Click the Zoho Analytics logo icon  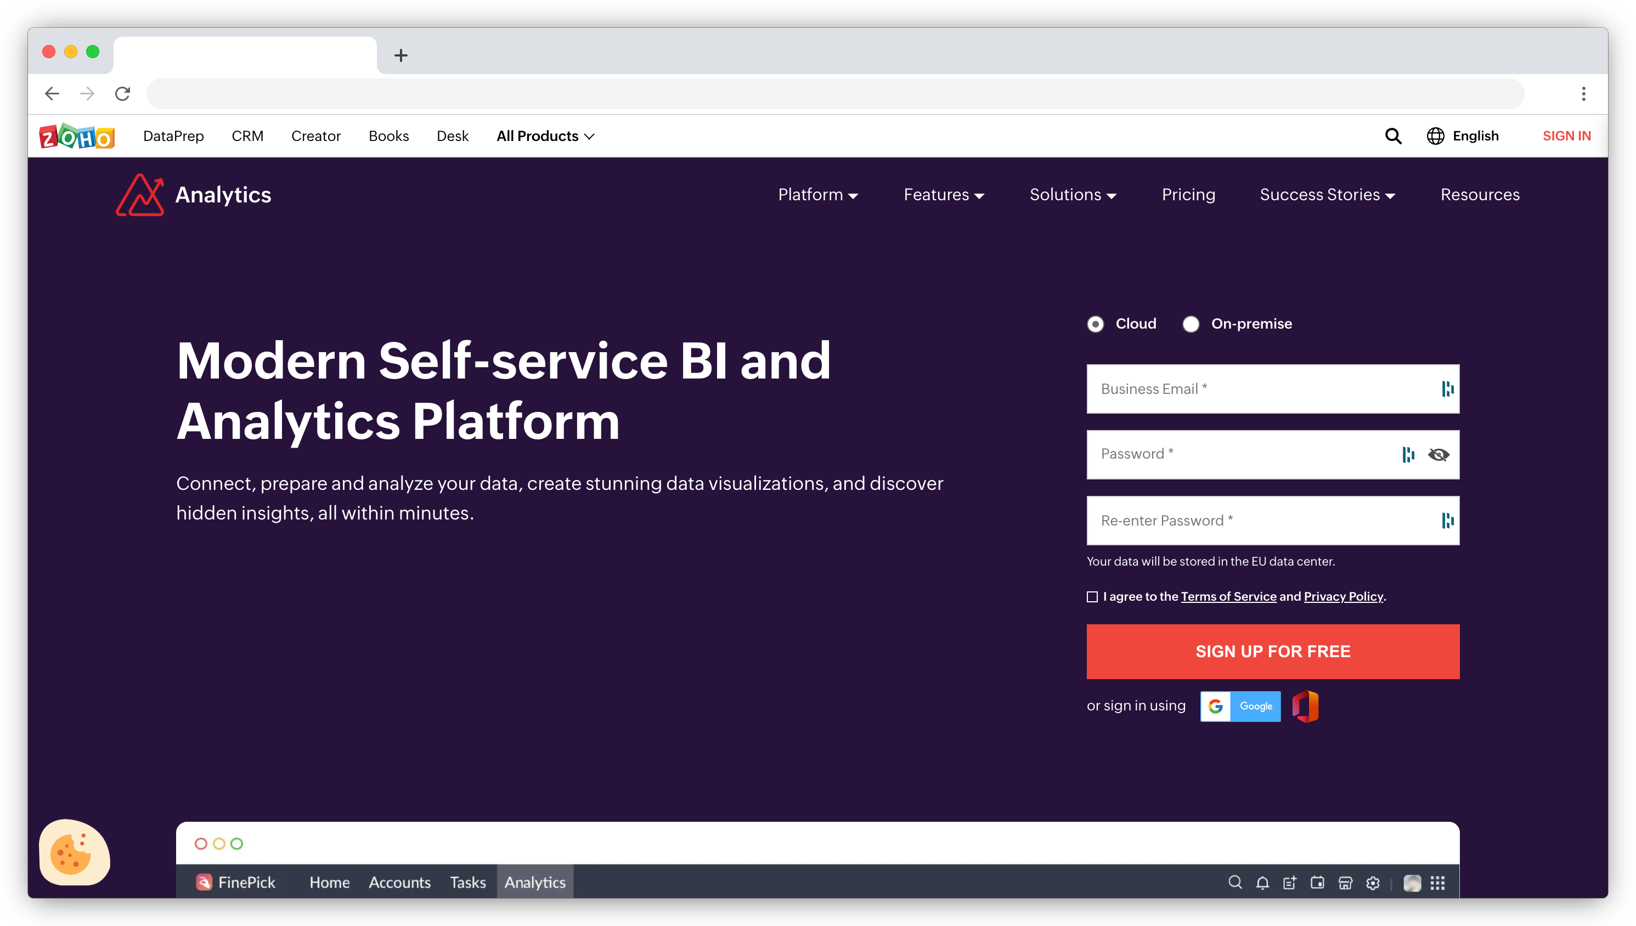tap(139, 195)
